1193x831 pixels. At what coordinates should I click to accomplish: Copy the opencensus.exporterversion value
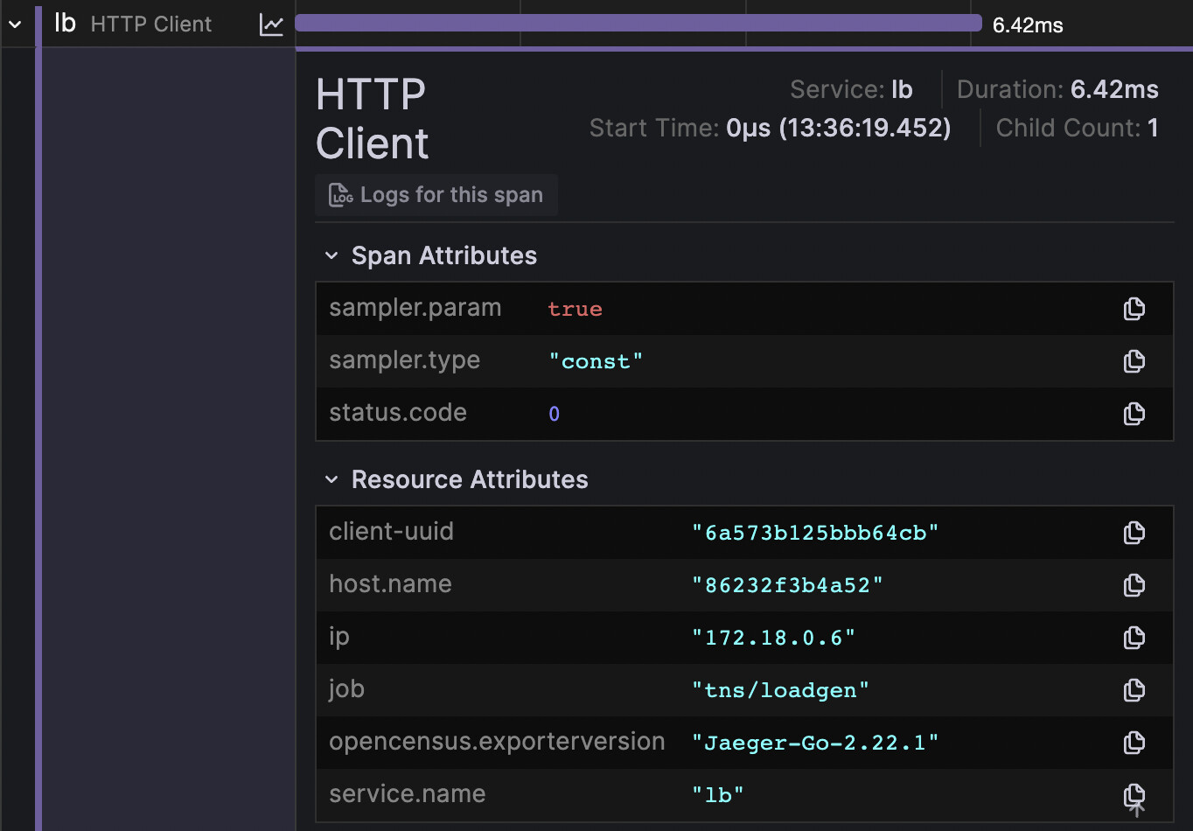coord(1134,743)
